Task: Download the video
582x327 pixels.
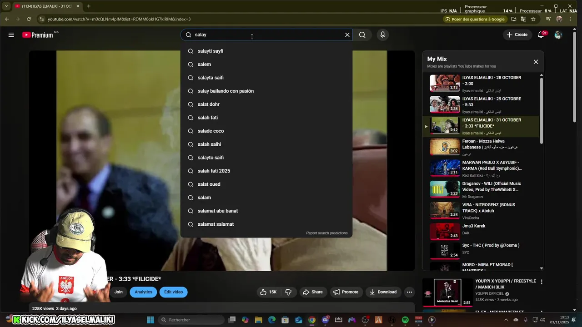Action: [x=383, y=292]
